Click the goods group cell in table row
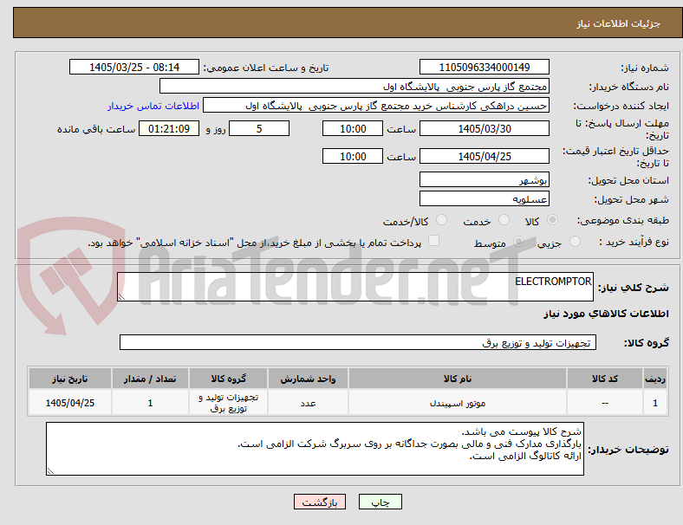The image size is (683, 525). pos(228,403)
